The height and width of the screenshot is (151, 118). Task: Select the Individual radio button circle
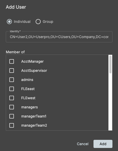[x=9, y=22]
